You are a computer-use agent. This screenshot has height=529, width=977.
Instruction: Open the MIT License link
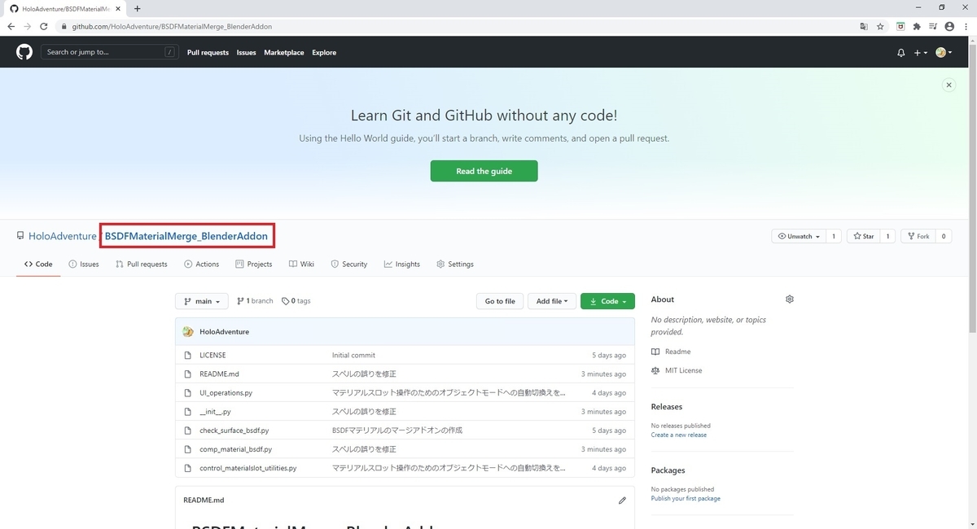[677, 370]
